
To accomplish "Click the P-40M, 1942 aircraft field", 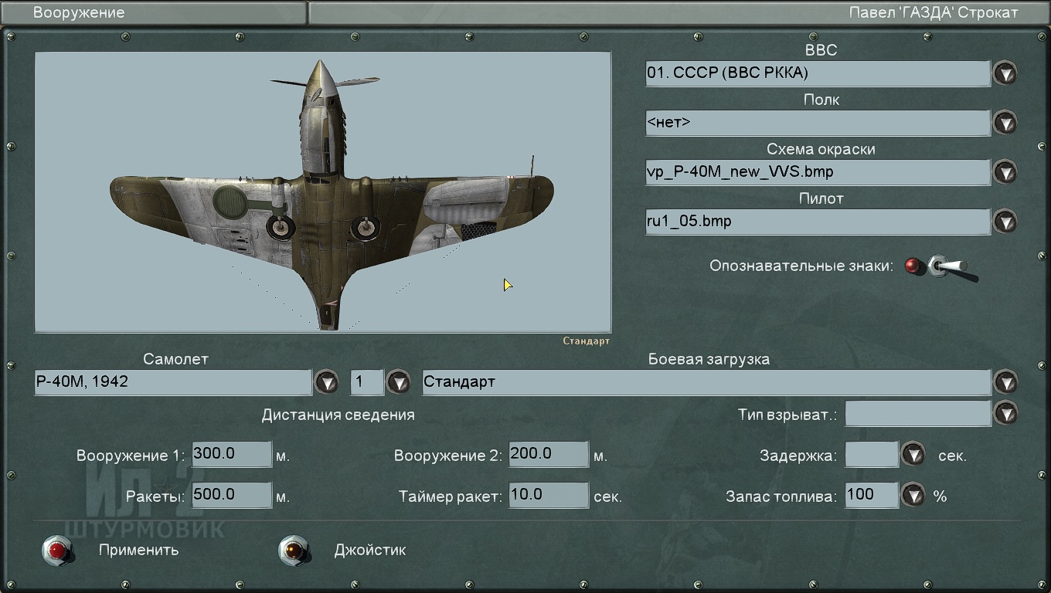I will pos(173,382).
